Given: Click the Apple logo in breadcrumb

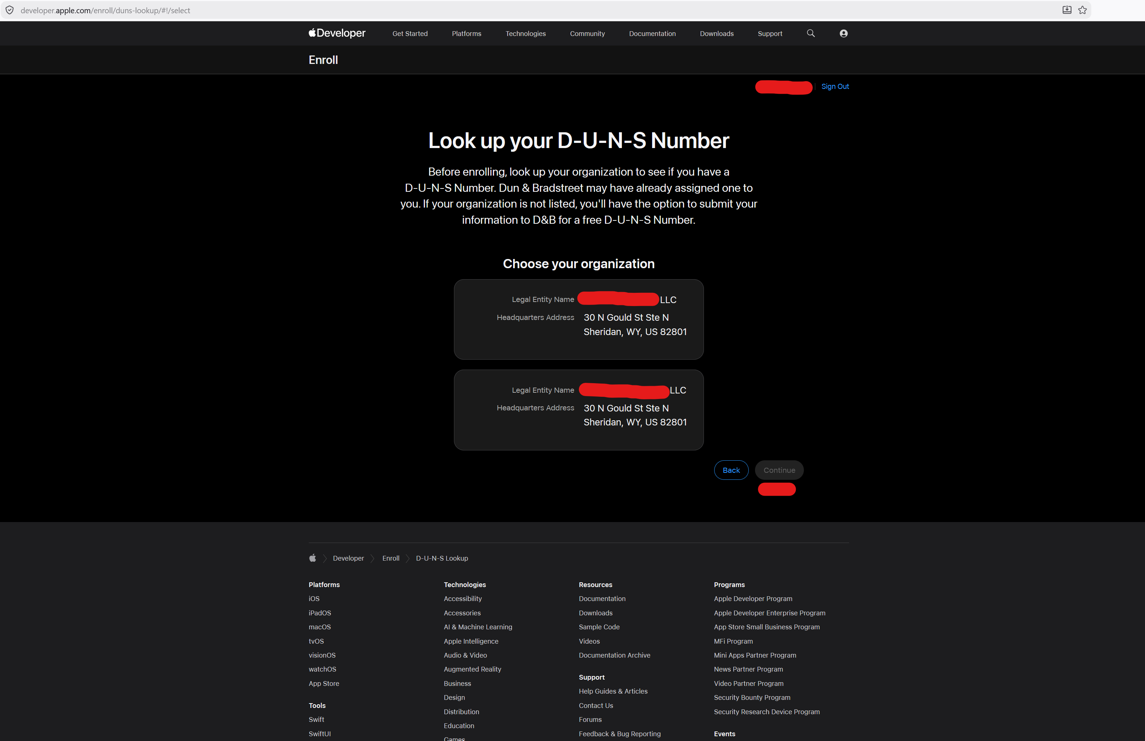Looking at the screenshot, I should coord(313,558).
